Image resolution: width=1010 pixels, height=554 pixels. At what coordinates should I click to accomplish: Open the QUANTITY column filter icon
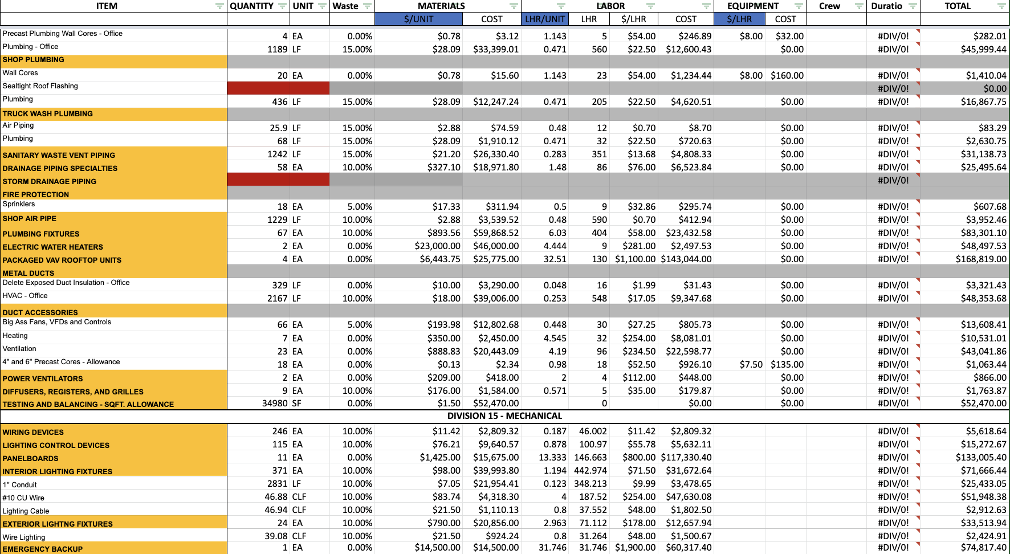click(282, 6)
